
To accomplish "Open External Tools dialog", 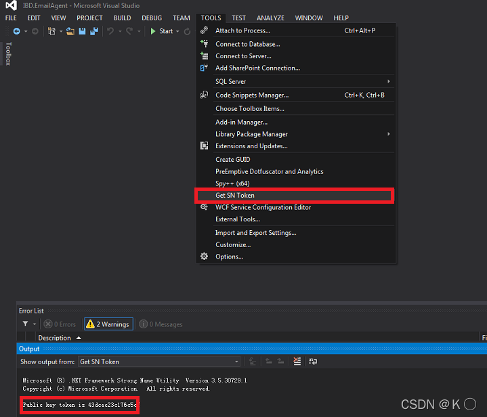I will click(x=296, y=219).
